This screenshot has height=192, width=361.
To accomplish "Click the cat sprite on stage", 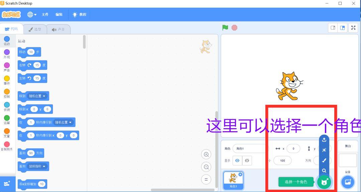I will pos(289,86).
